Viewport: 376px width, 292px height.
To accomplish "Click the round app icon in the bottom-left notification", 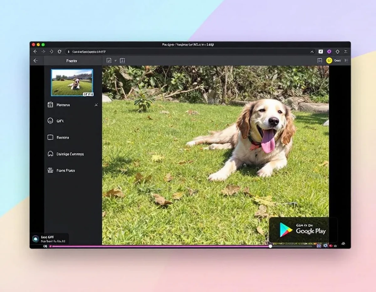I will pyautogui.click(x=35, y=239).
